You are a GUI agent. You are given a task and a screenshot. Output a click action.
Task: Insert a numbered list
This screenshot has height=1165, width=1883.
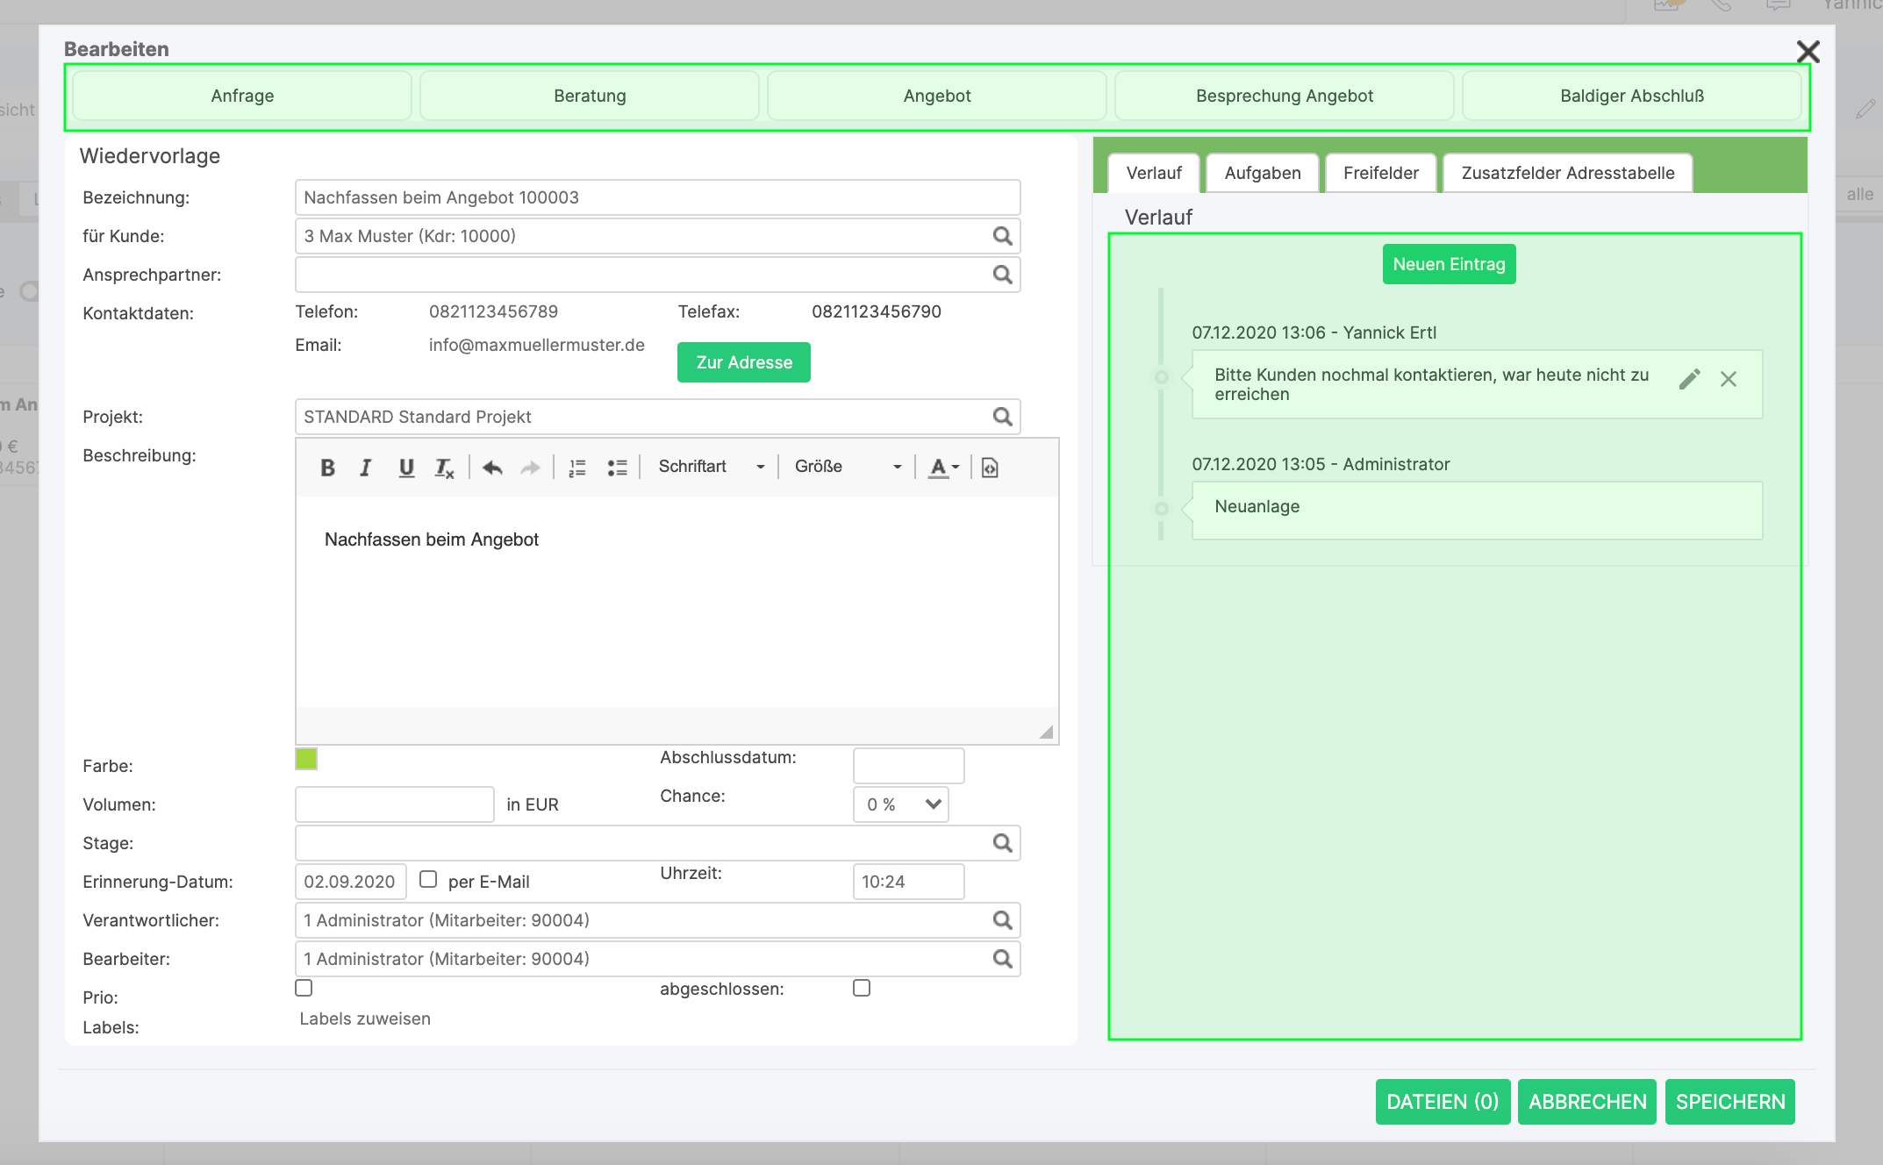(576, 468)
